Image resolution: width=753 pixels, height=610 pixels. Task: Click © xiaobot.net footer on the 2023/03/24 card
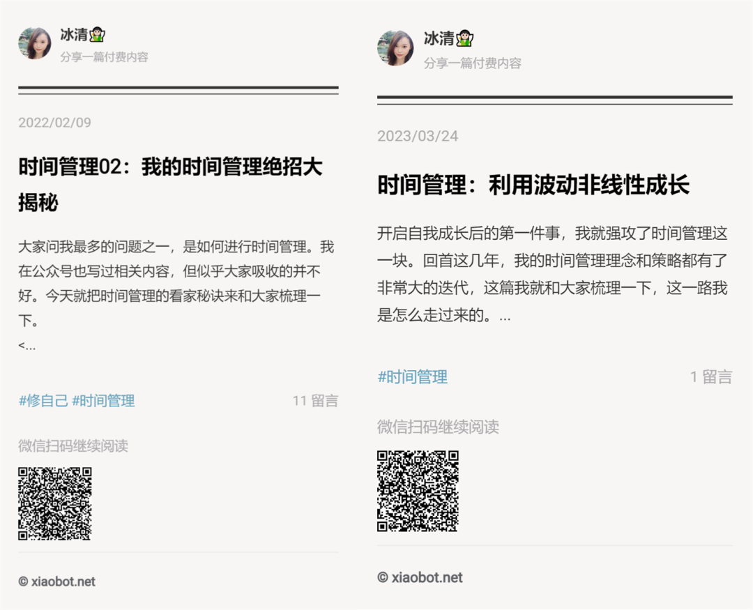[420, 577]
